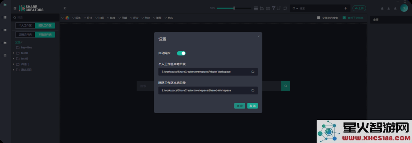Open the 形状 filter dropdown
The image size is (412, 143).
146,18
